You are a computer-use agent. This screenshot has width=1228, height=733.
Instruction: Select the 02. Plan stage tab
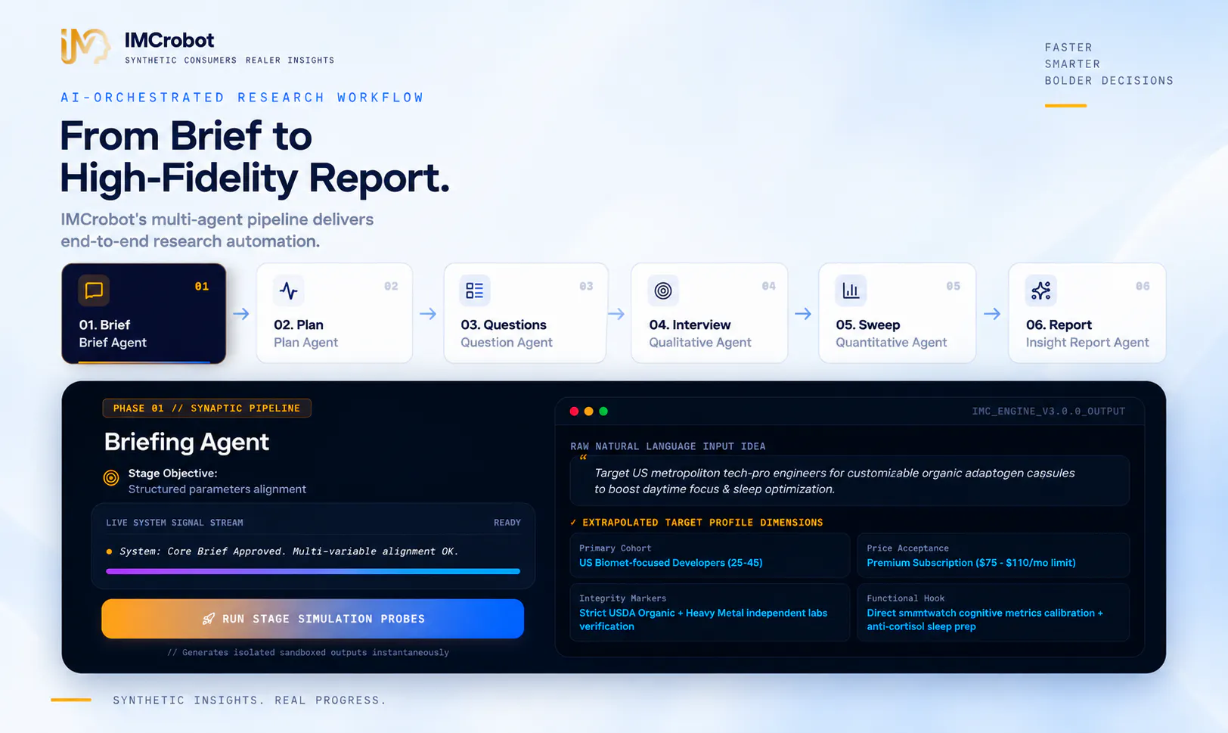pyautogui.click(x=334, y=313)
